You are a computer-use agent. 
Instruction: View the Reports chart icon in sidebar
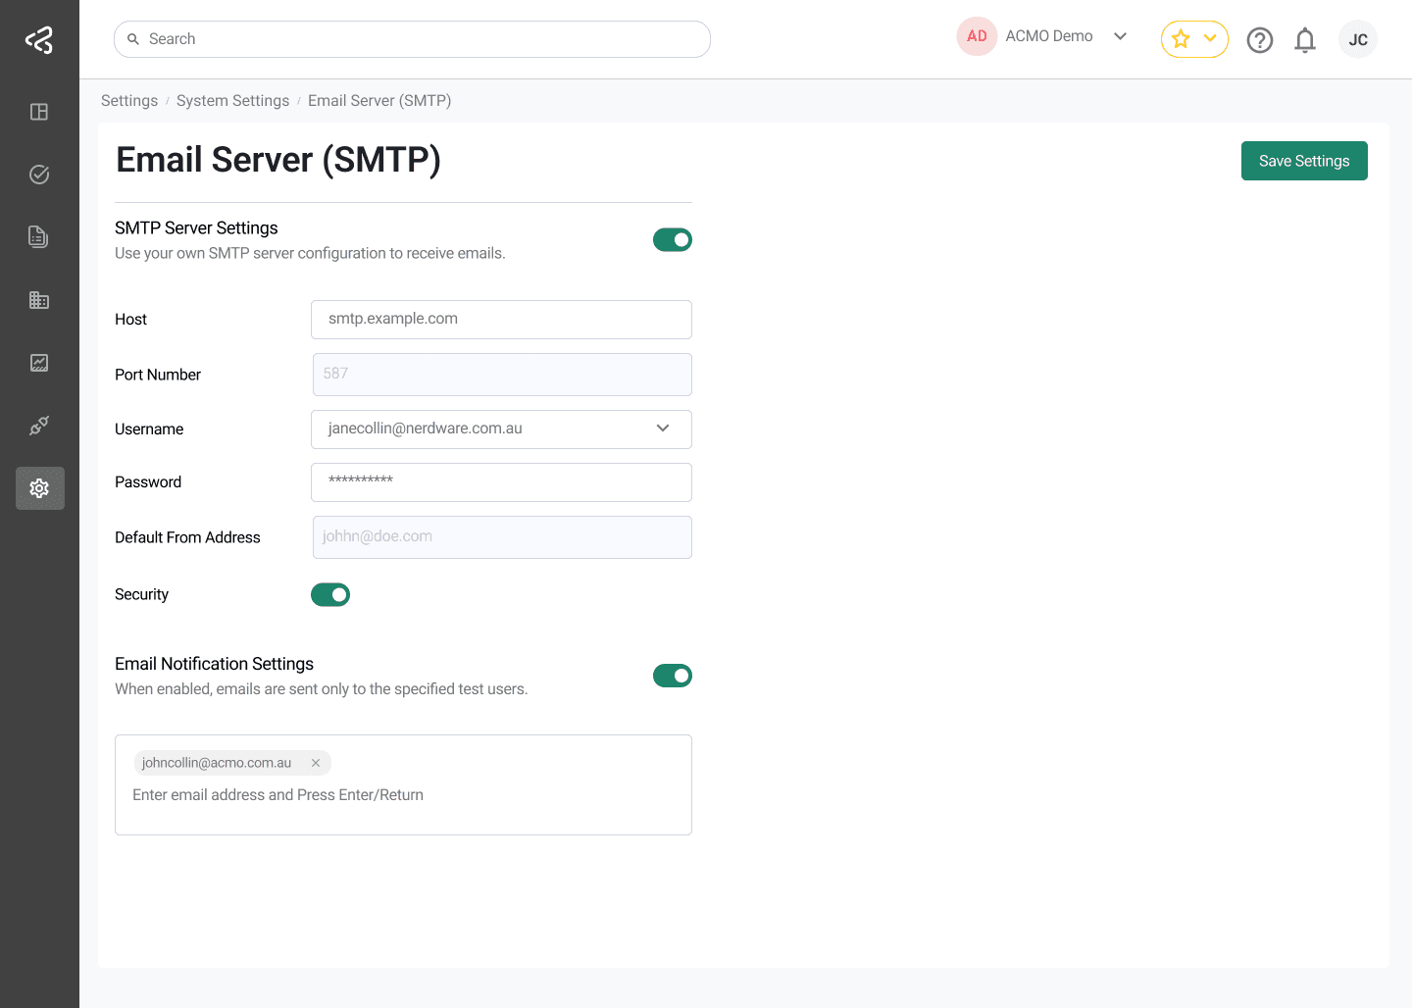(39, 362)
